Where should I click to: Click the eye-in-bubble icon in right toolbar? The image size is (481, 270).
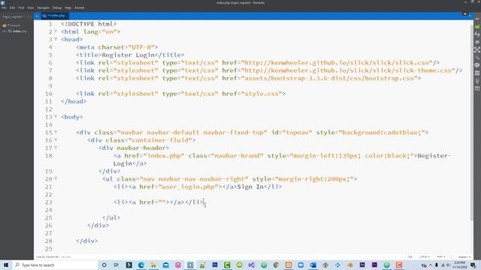click(x=477, y=65)
